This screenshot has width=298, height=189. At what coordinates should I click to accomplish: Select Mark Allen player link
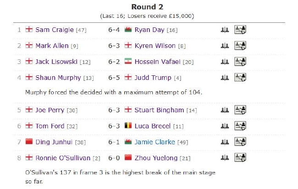click(52, 46)
